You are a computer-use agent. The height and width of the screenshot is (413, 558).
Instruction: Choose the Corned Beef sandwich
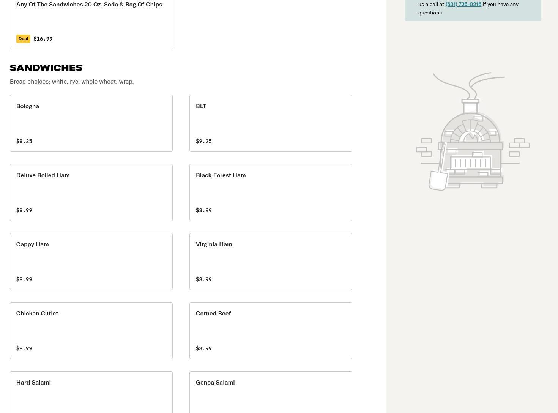[x=270, y=330]
